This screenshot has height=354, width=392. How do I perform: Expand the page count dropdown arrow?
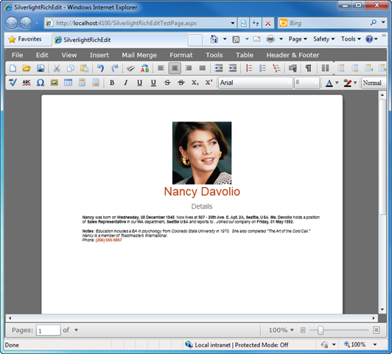76,330
